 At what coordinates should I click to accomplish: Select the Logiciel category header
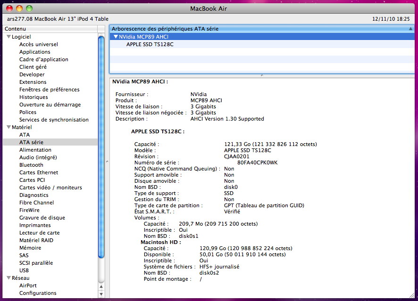point(21,37)
